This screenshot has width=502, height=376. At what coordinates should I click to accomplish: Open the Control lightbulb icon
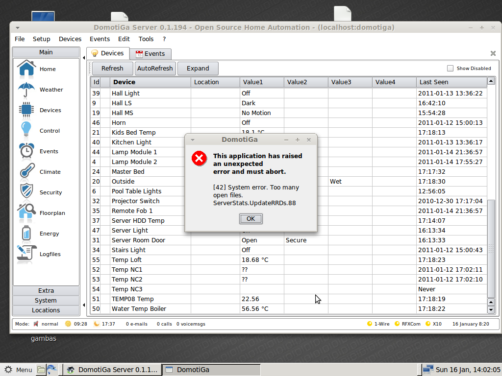pos(26,130)
